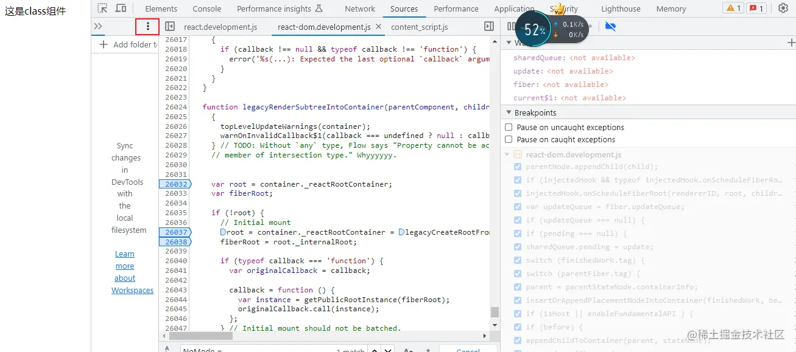This screenshot has width=796, height=352.
Task: Click breakpoint marker on line 26032
Action: coord(175,184)
